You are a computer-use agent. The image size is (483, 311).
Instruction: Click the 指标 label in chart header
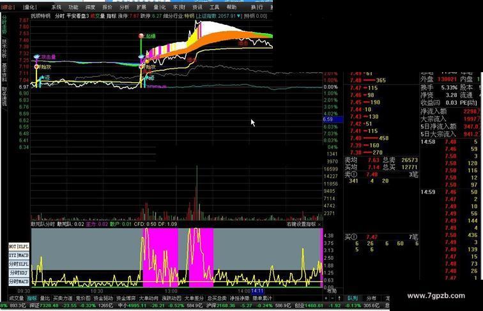click(x=111, y=16)
